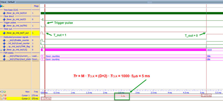Click the green add cursor icon
Screen dimensions: 223x101
[5, 92]
